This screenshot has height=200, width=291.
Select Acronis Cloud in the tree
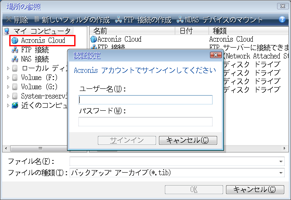[x=43, y=40]
